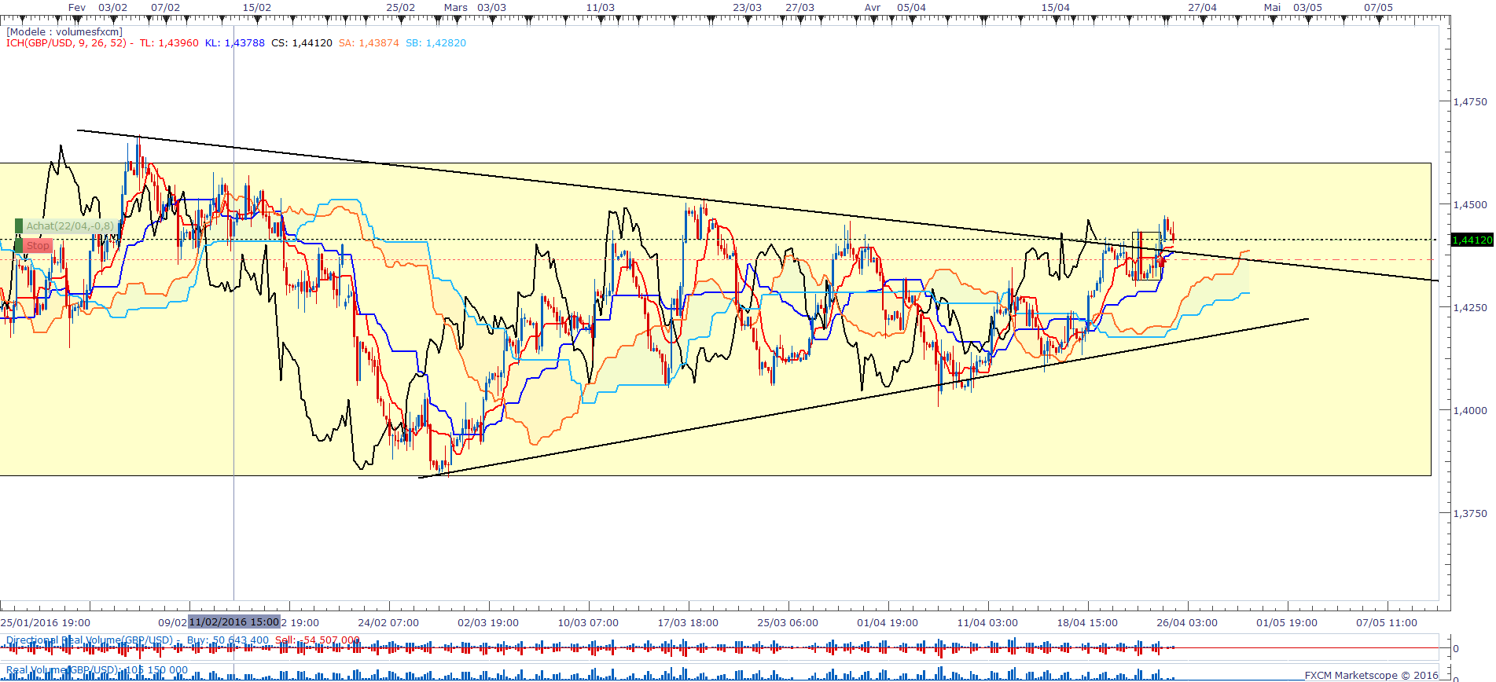Image resolution: width=1496 pixels, height=682 pixels.
Task: Click the 17/03 18:00 time axis label
Action: 688,623
